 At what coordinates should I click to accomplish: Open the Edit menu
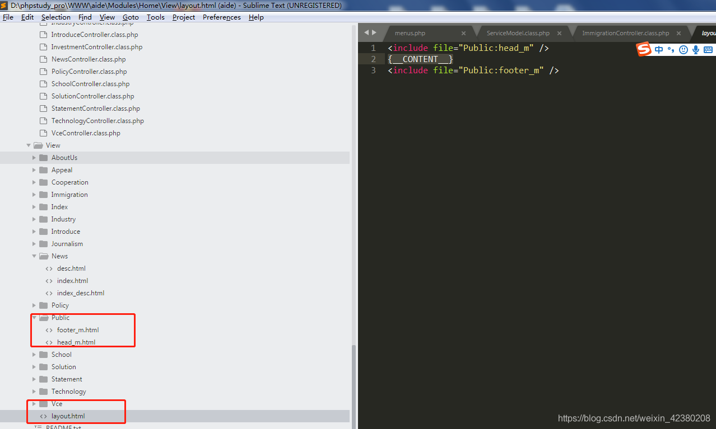coord(27,17)
